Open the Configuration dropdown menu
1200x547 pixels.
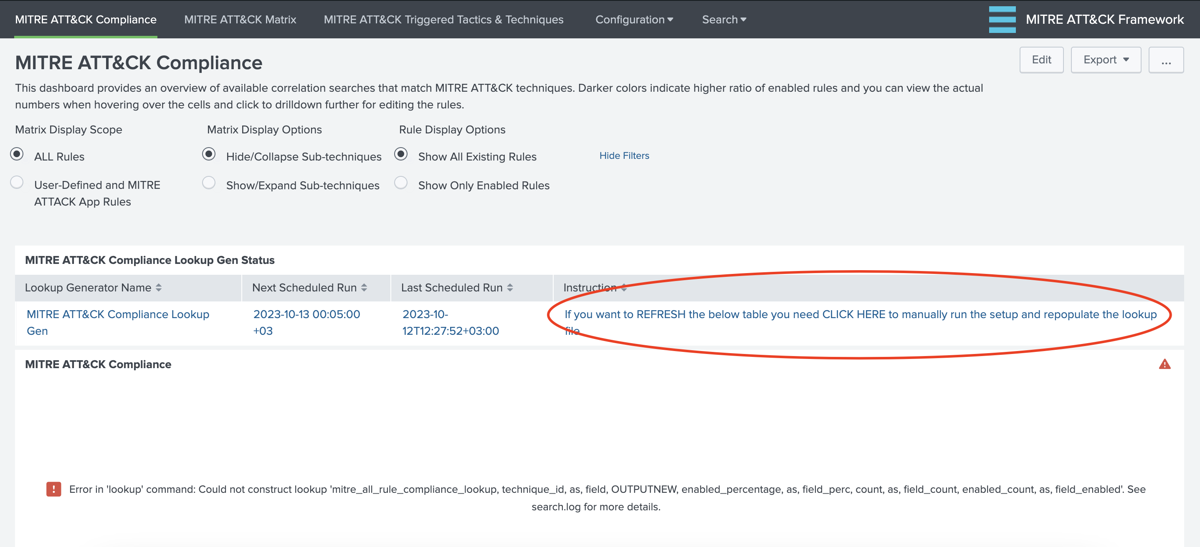coord(633,20)
